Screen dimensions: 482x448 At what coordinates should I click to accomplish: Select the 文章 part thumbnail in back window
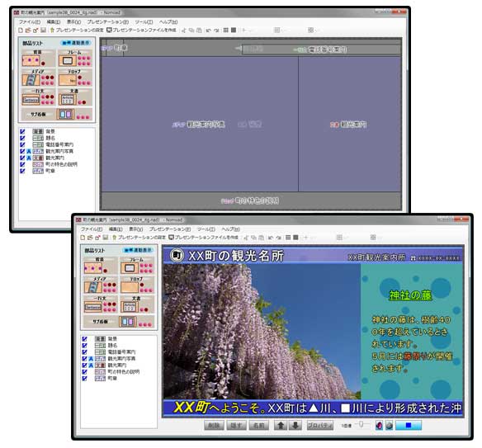[x=68, y=100]
